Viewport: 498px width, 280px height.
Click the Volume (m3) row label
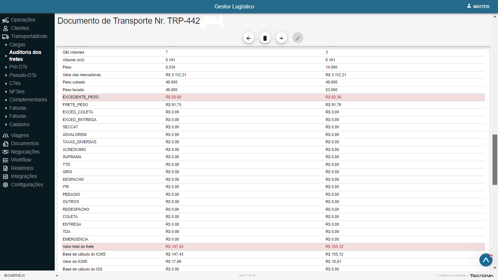point(74,60)
